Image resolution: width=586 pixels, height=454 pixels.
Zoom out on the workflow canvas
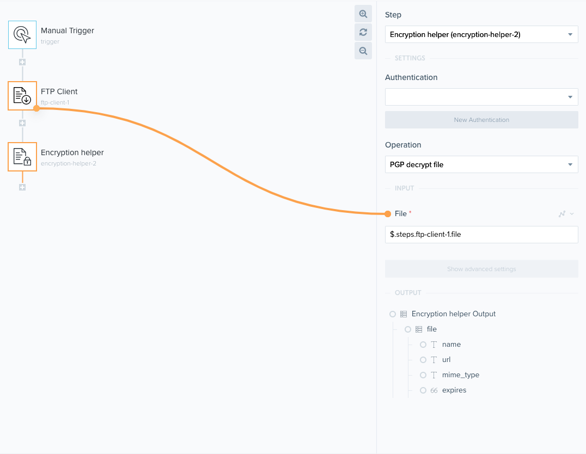point(363,51)
